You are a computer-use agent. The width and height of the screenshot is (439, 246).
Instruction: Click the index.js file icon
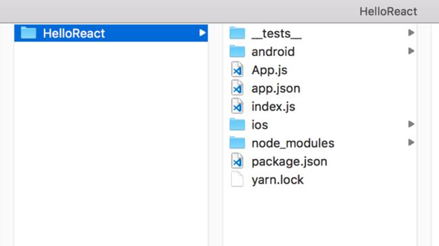click(237, 106)
